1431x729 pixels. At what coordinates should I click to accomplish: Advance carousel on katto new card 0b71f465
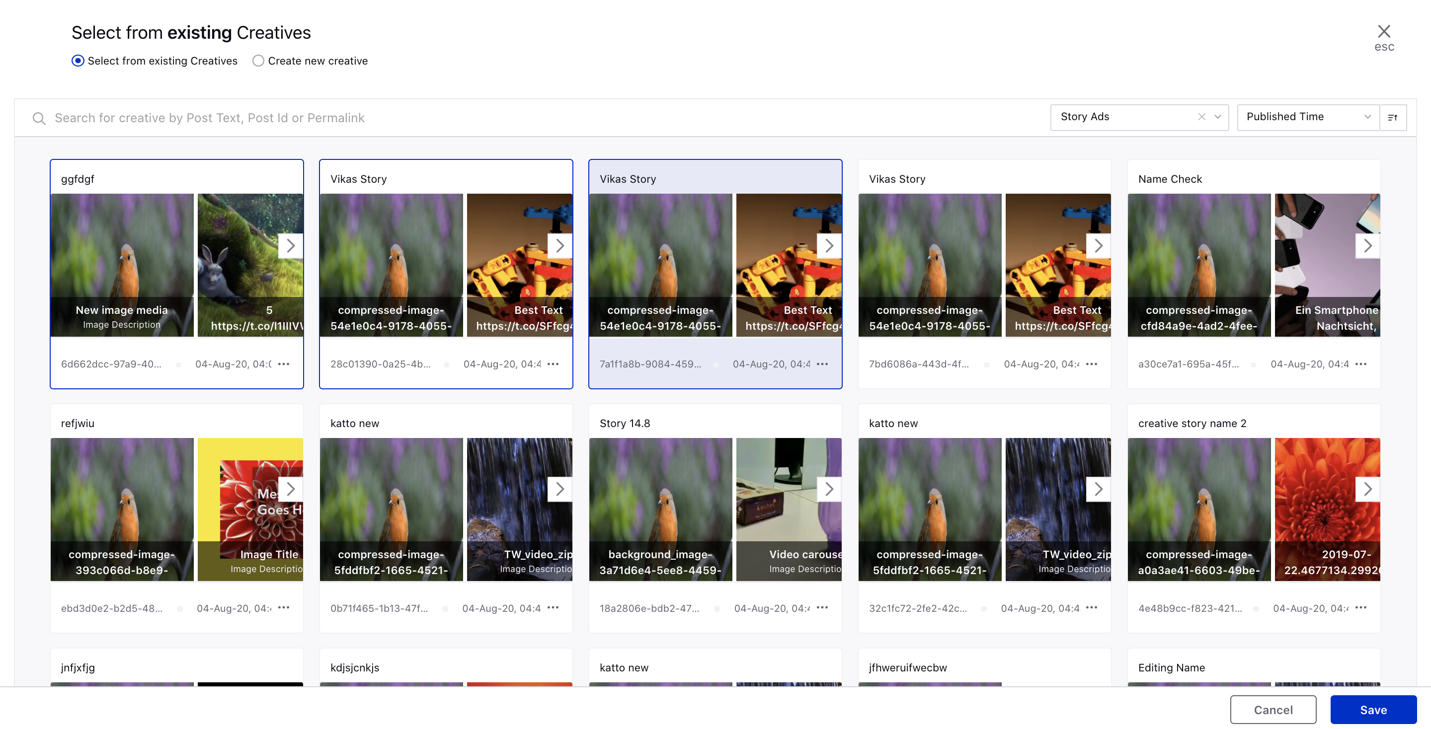click(560, 489)
